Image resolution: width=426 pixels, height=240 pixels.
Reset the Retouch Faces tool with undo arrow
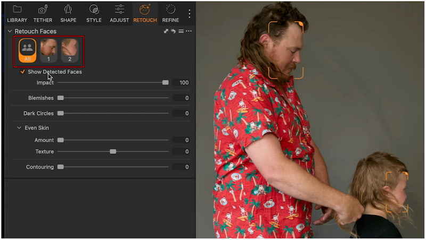click(x=174, y=31)
